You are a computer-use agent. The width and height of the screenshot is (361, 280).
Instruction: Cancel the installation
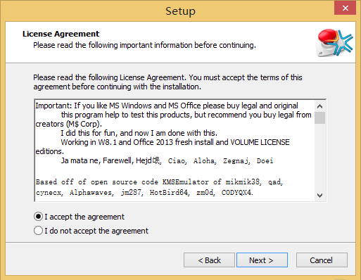point(322,260)
